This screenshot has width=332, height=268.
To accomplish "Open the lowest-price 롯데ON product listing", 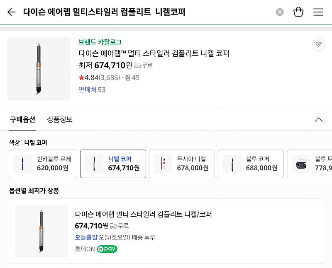I will [x=166, y=231].
